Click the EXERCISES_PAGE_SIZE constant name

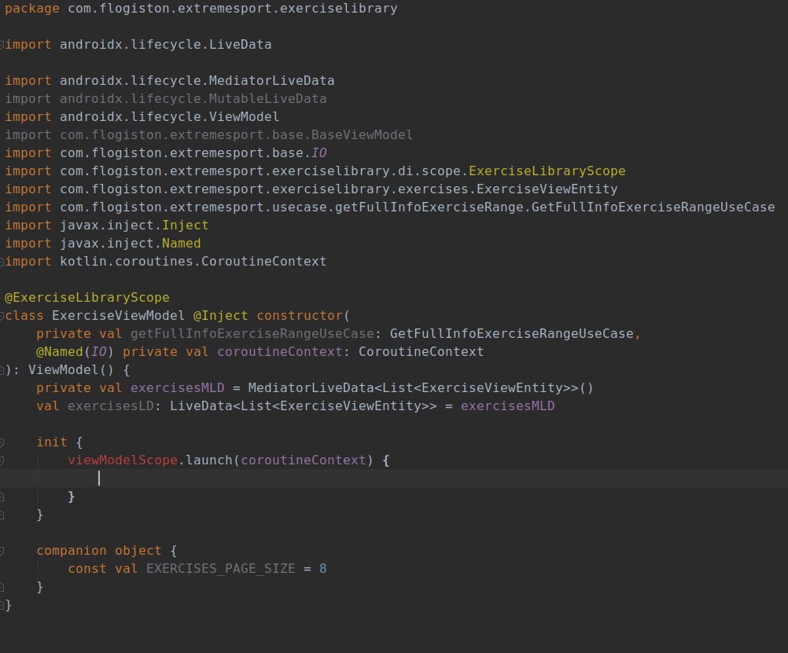pos(220,569)
